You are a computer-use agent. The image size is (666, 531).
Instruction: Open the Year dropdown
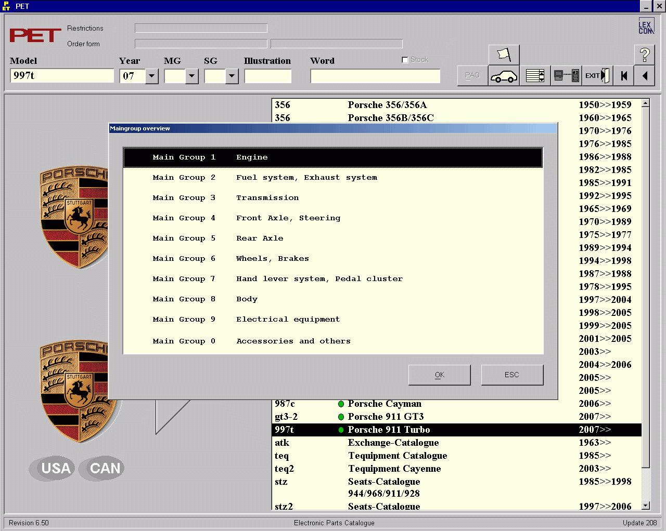coord(152,76)
